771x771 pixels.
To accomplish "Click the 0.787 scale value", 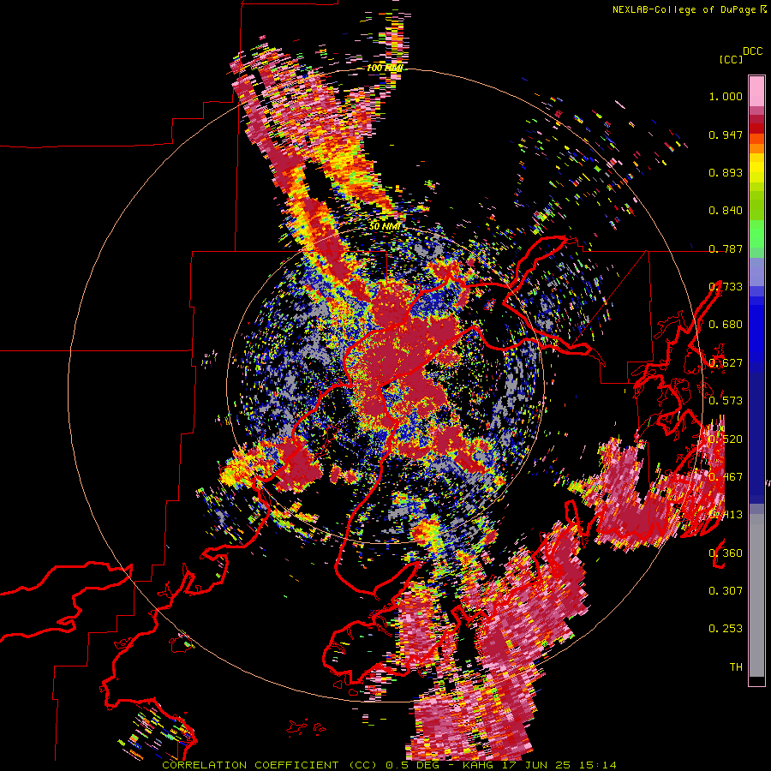I will tap(726, 248).
